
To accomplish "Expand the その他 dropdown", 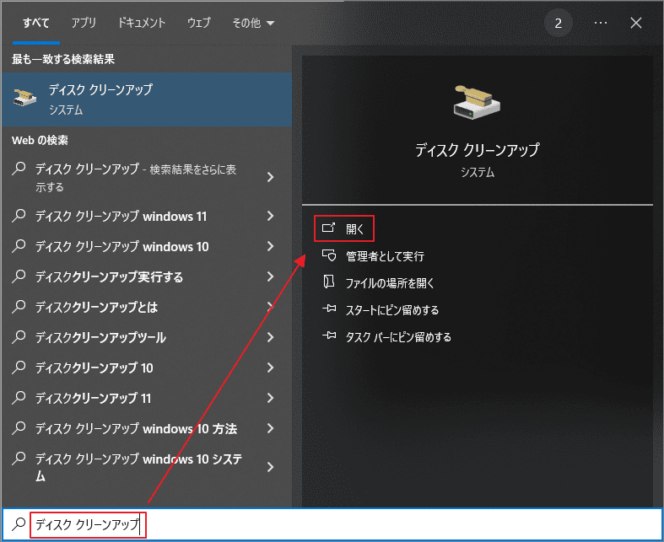I will (253, 23).
